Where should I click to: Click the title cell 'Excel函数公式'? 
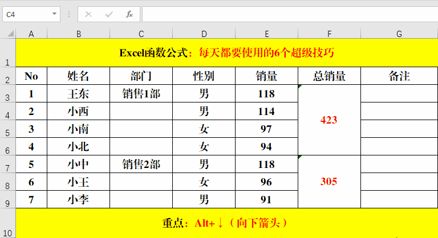coord(227,53)
